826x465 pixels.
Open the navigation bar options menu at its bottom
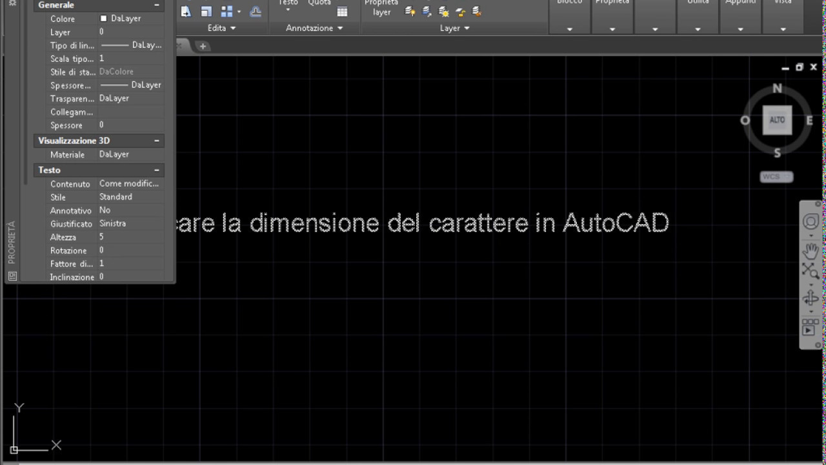818,345
